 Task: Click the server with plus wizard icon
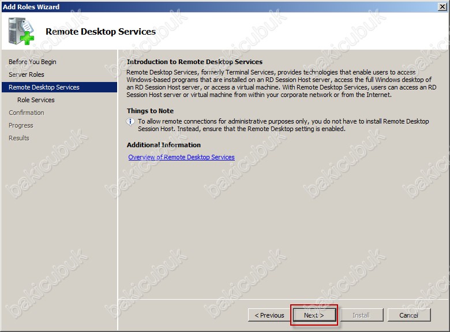[x=21, y=31]
